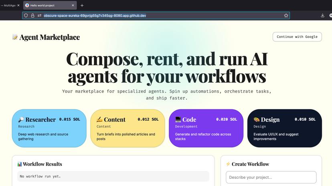Click the bookmark star in the address bar
Image resolution: width=332 pixels, height=186 pixels.
click(286, 16)
